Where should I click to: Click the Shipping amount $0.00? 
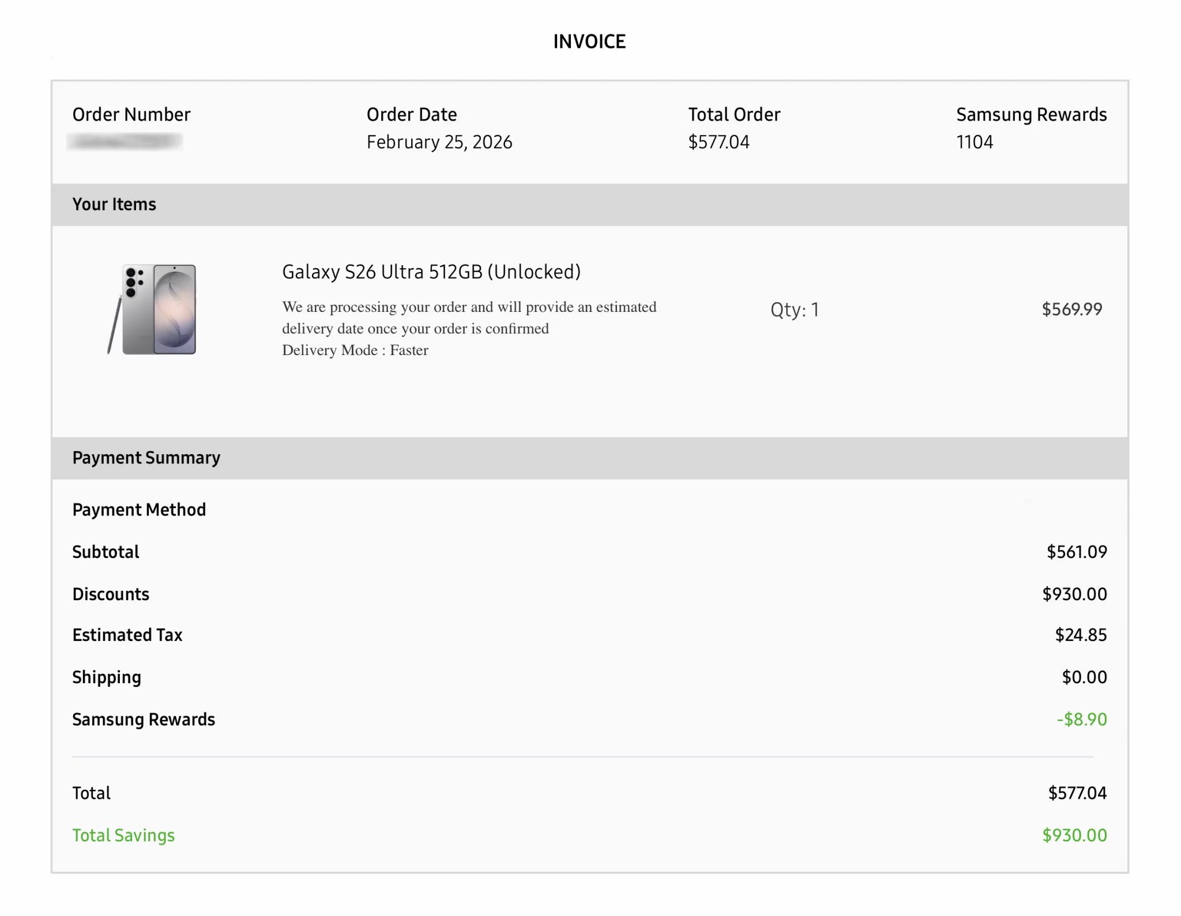click(1084, 677)
